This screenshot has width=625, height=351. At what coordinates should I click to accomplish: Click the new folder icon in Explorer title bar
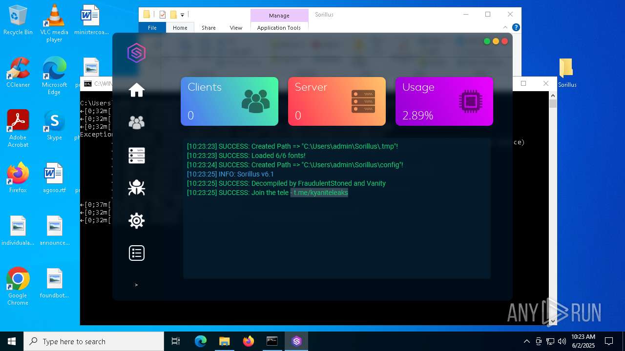tap(173, 15)
